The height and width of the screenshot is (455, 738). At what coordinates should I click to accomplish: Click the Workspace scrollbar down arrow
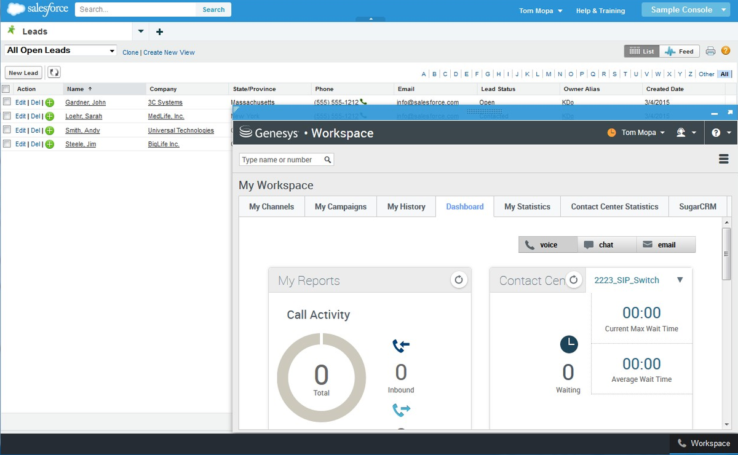click(727, 425)
